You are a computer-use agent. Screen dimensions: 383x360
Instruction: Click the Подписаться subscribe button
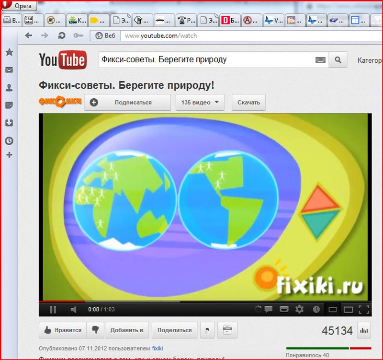click(x=127, y=102)
